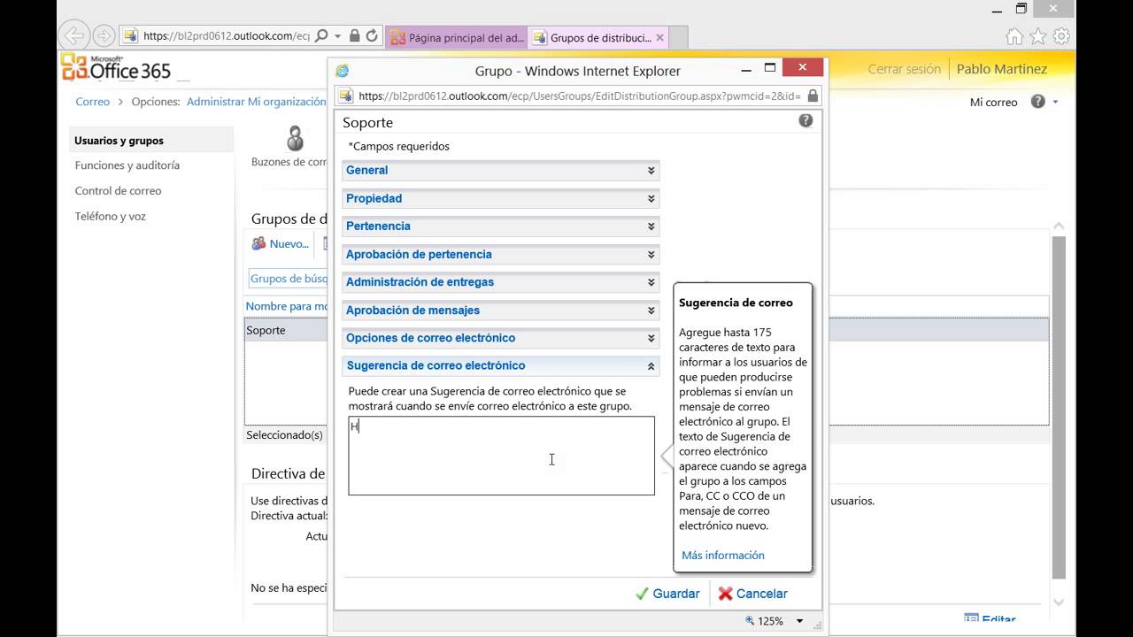Click the Nuevo... group button
The image size is (1133, 637).
(280, 243)
